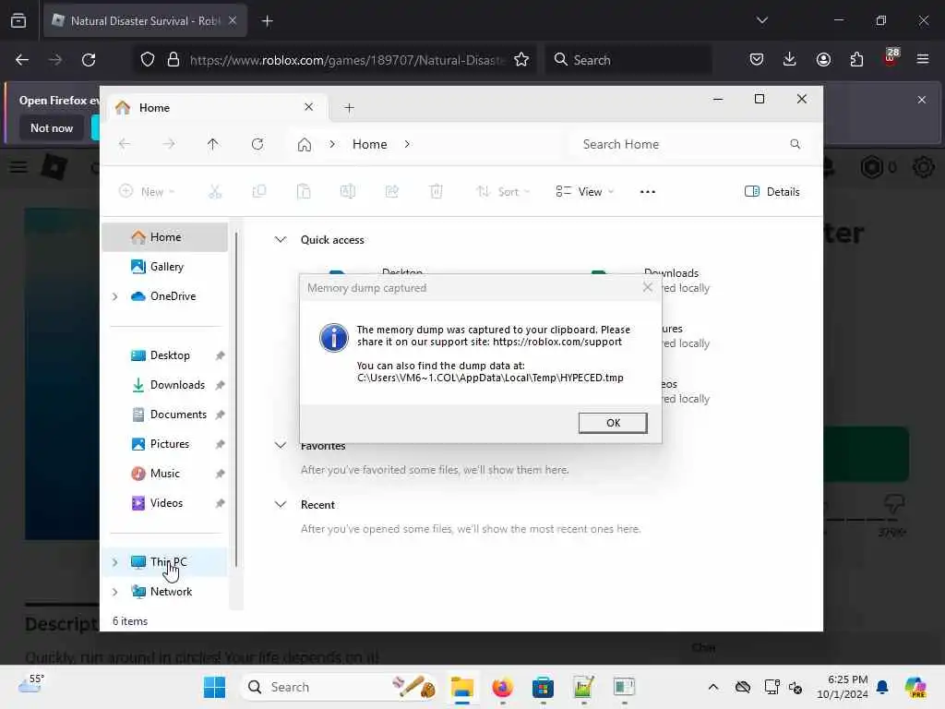Collapse the Recent section
945x709 pixels.
281,505
